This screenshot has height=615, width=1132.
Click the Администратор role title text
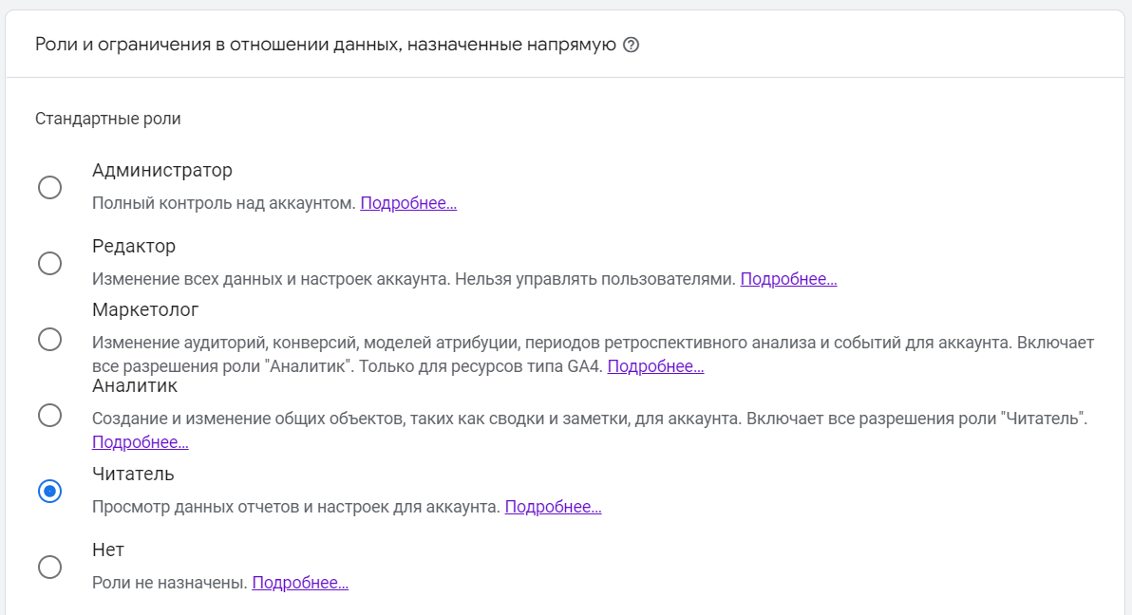coord(162,171)
